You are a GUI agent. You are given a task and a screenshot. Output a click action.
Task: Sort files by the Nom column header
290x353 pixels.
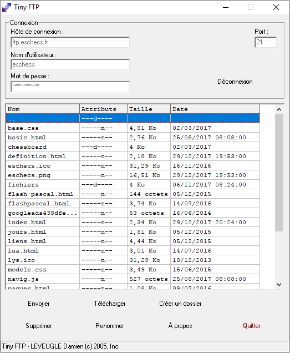click(43, 109)
